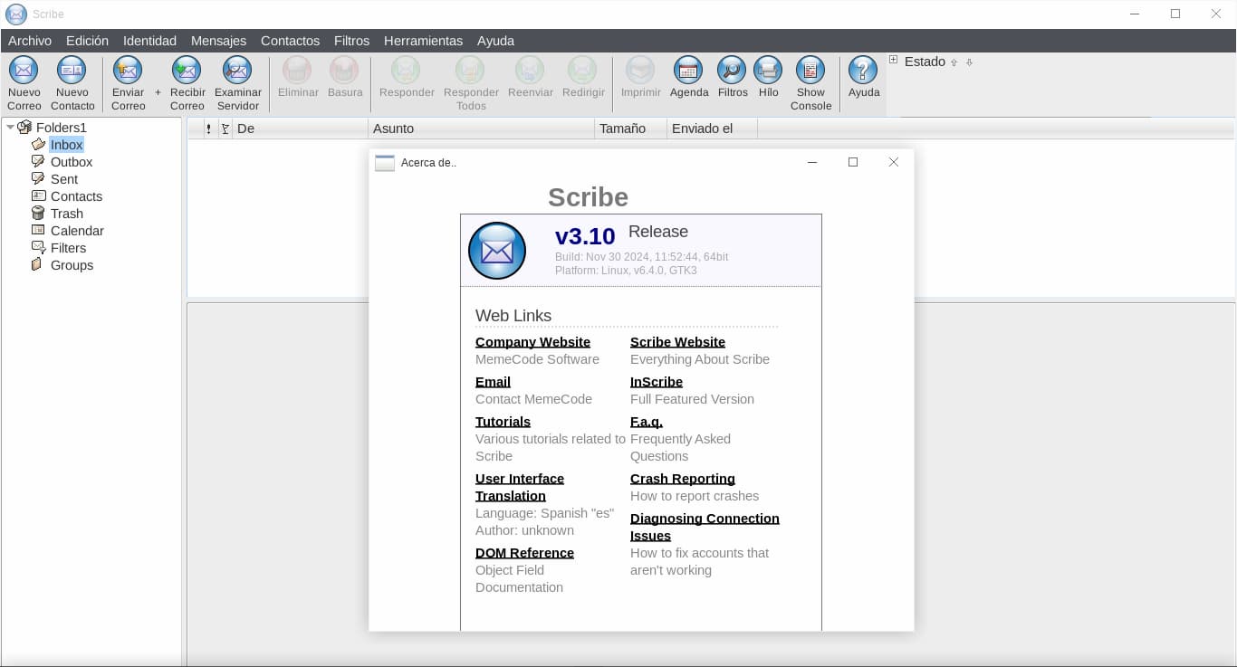Open the Herramientas menu
The height and width of the screenshot is (667, 1237).
pyautogui.click(x=423, y=41)
